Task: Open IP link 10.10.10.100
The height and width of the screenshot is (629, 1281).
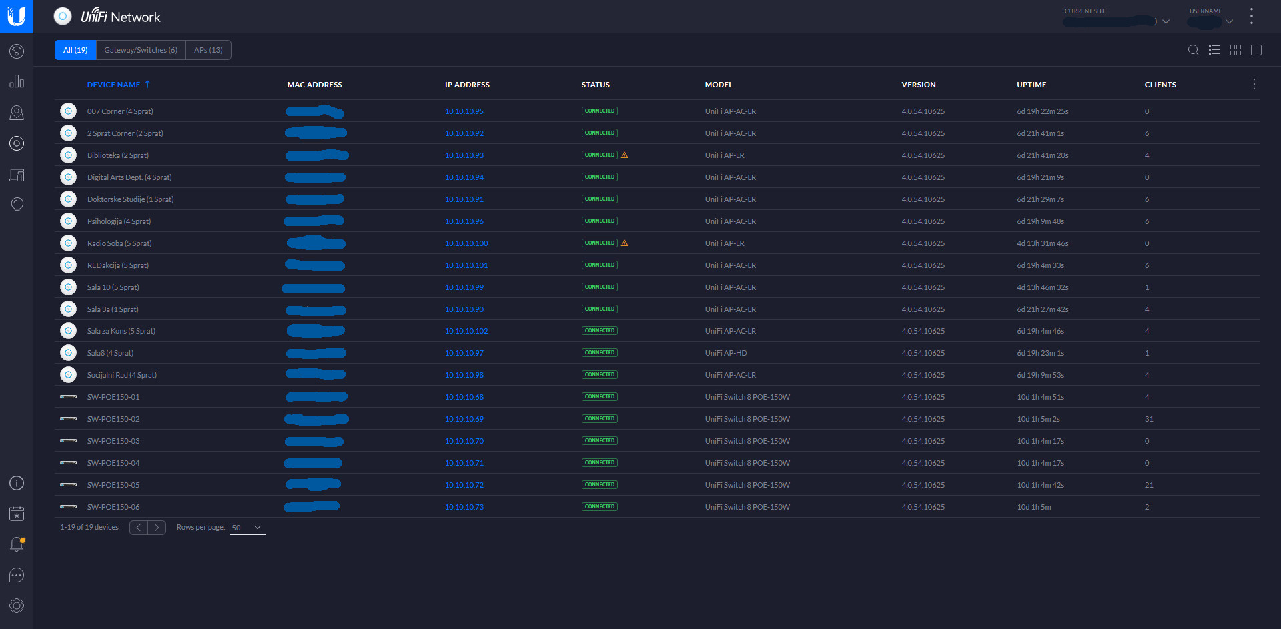Action: 466,243
